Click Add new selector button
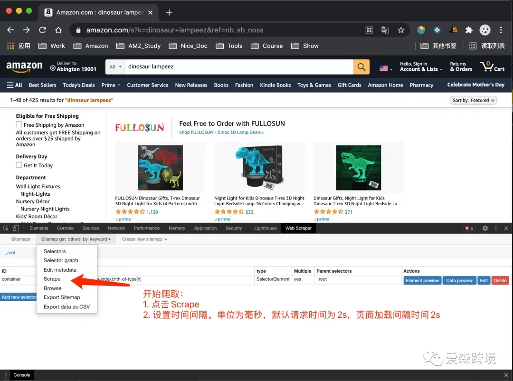Image resolution: width=513 pixels, height=381 pixels. [x=19, y=297]
